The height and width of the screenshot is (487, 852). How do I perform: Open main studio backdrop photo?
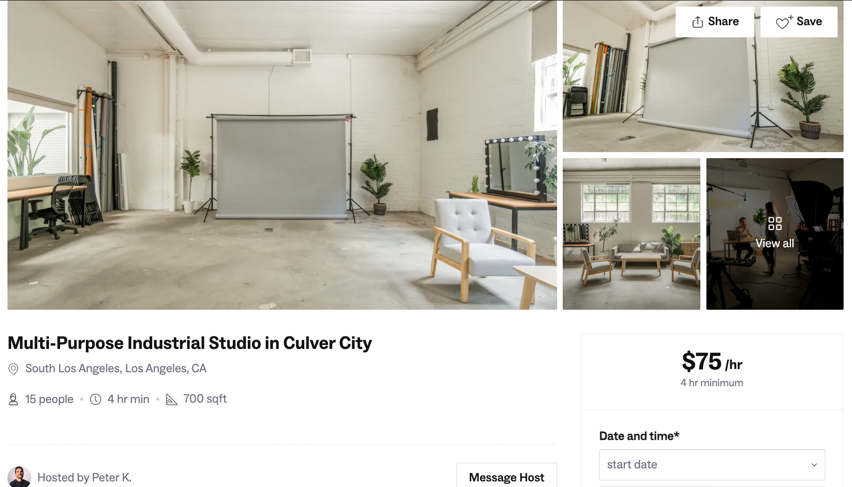click(x=282, y=155)
